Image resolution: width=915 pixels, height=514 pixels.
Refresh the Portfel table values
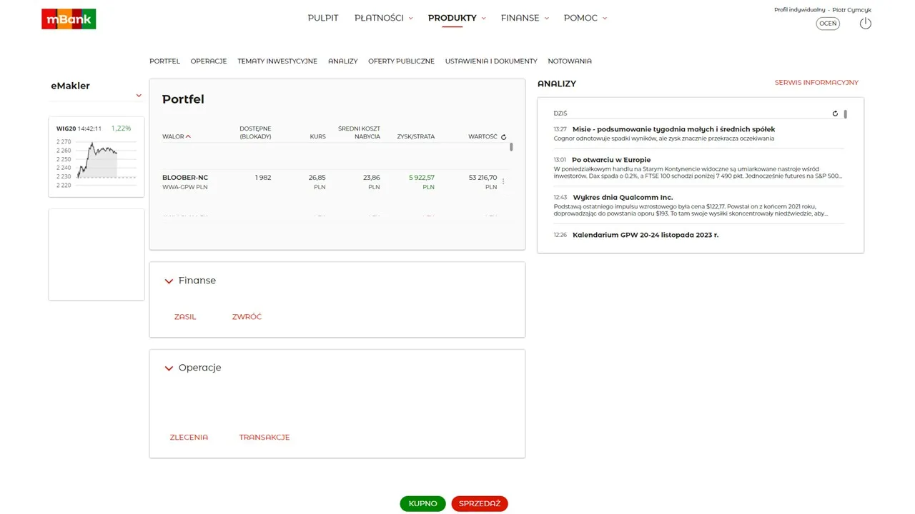pyautogui.click(x=504, y=137)
